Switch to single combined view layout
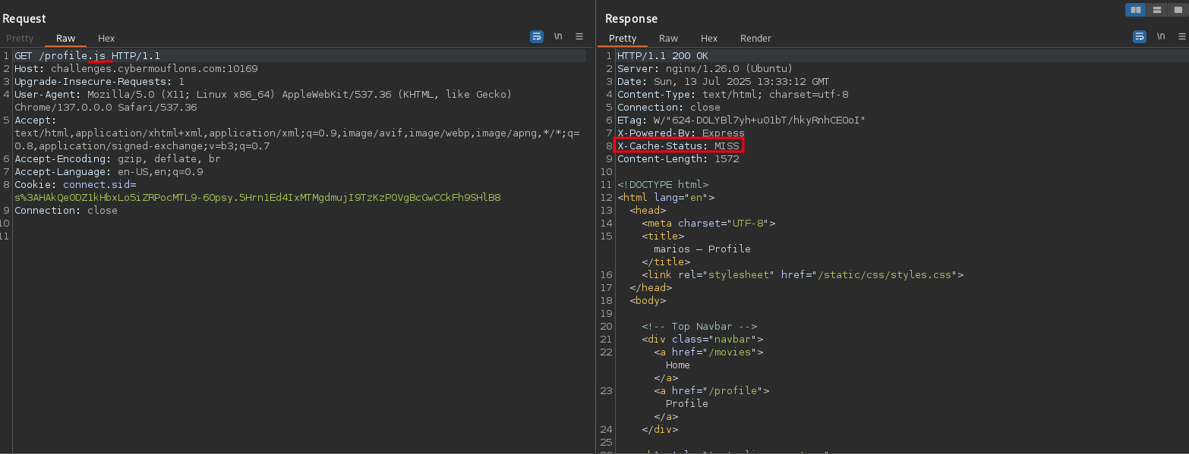The height and width of the screenshot is (454, 1189). [1178, 10]
